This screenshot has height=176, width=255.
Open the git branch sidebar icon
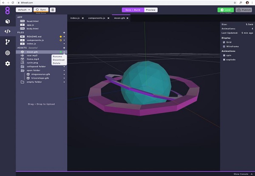(x=7, y=42)
